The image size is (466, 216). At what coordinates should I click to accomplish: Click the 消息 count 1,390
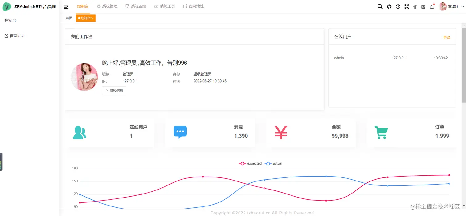point(241,136)
